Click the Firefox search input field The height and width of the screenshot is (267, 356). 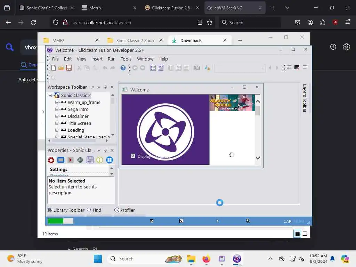click(x=250, y=23)
